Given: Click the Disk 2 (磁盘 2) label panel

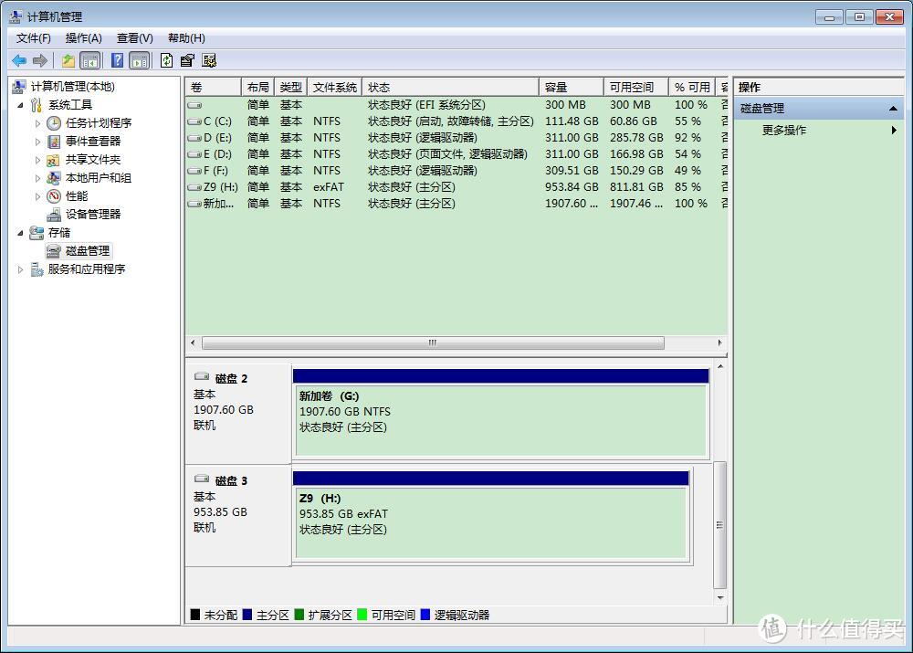Looking at the screenshot, I should tap(237, 413).
